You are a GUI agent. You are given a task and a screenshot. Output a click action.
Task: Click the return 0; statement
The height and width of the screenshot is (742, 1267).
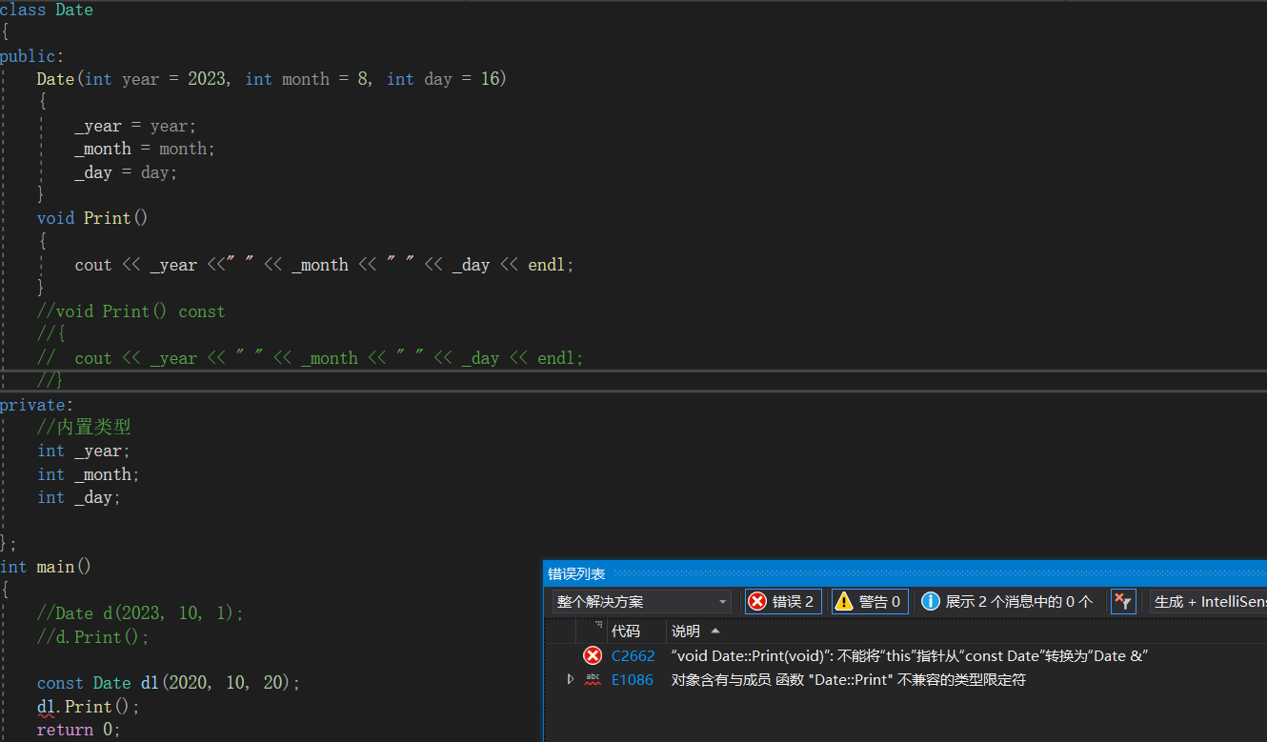pyautogui.click(x=79, y=730)
